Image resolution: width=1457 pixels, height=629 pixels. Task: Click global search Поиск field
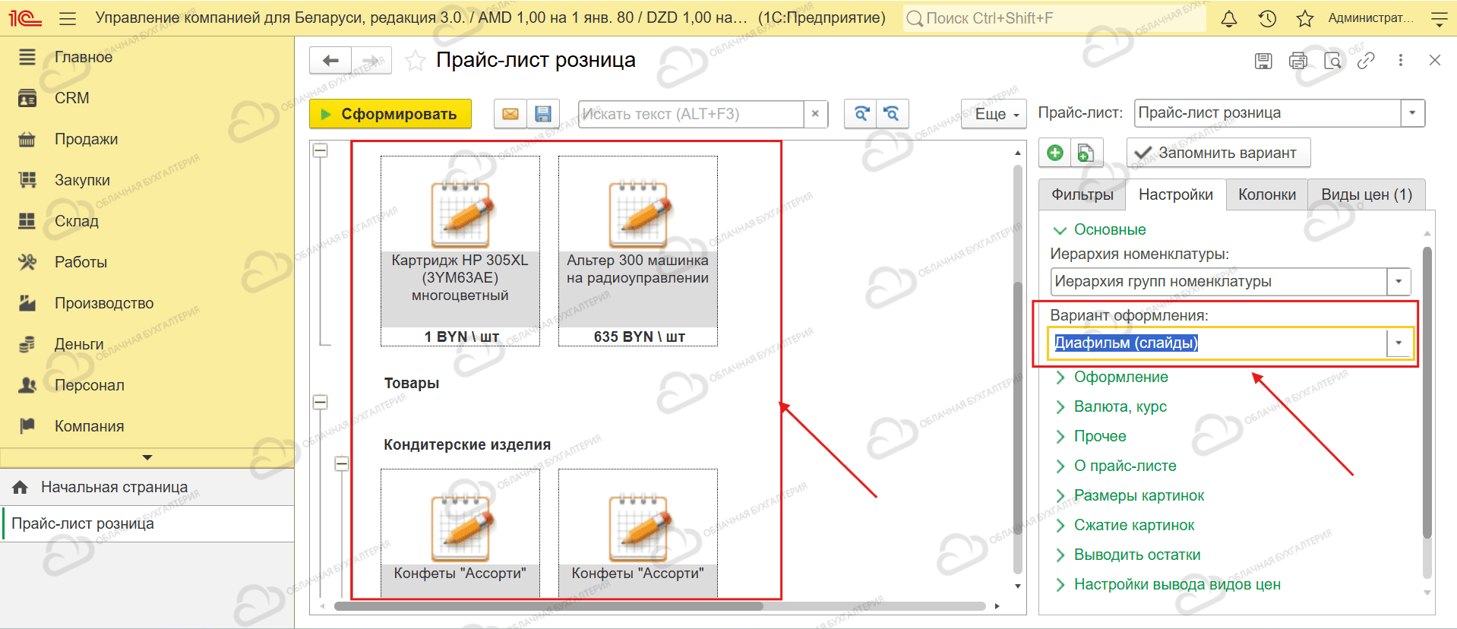tap(1054, 18)
